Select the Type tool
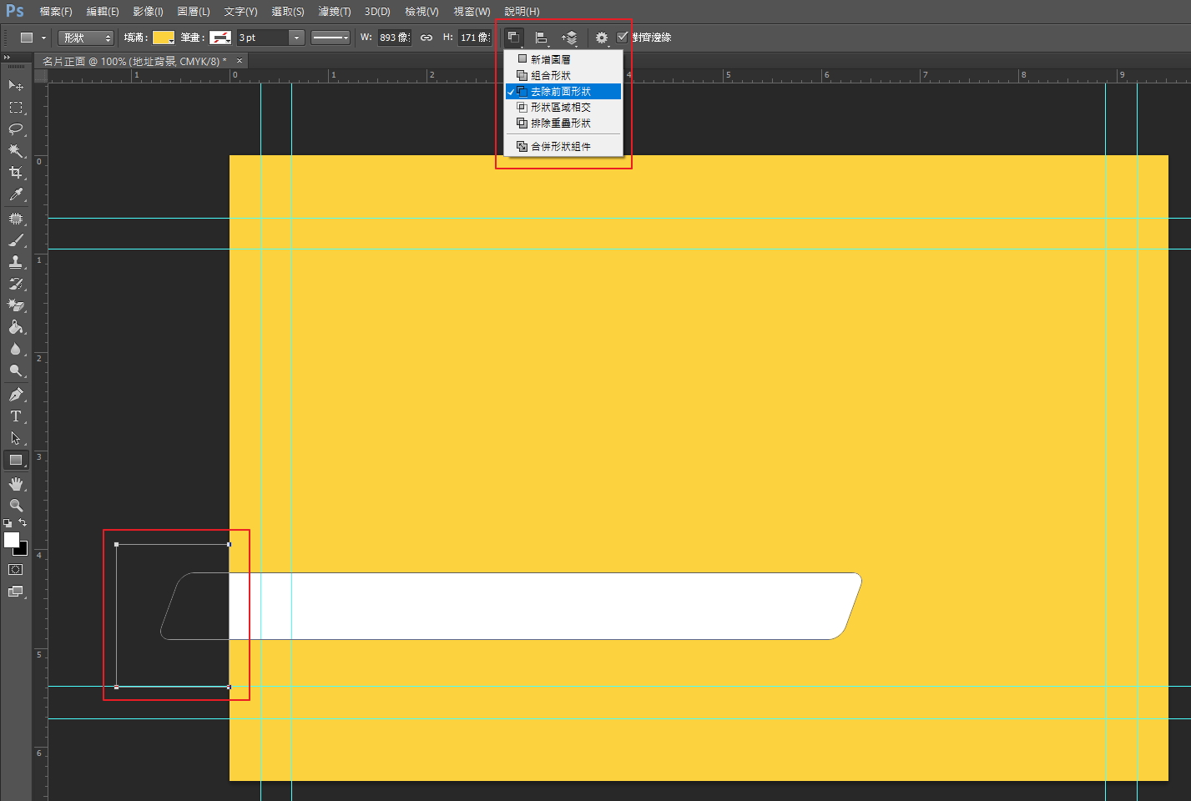This screenshot has width=1191, height=801. (x=16, y=416)
